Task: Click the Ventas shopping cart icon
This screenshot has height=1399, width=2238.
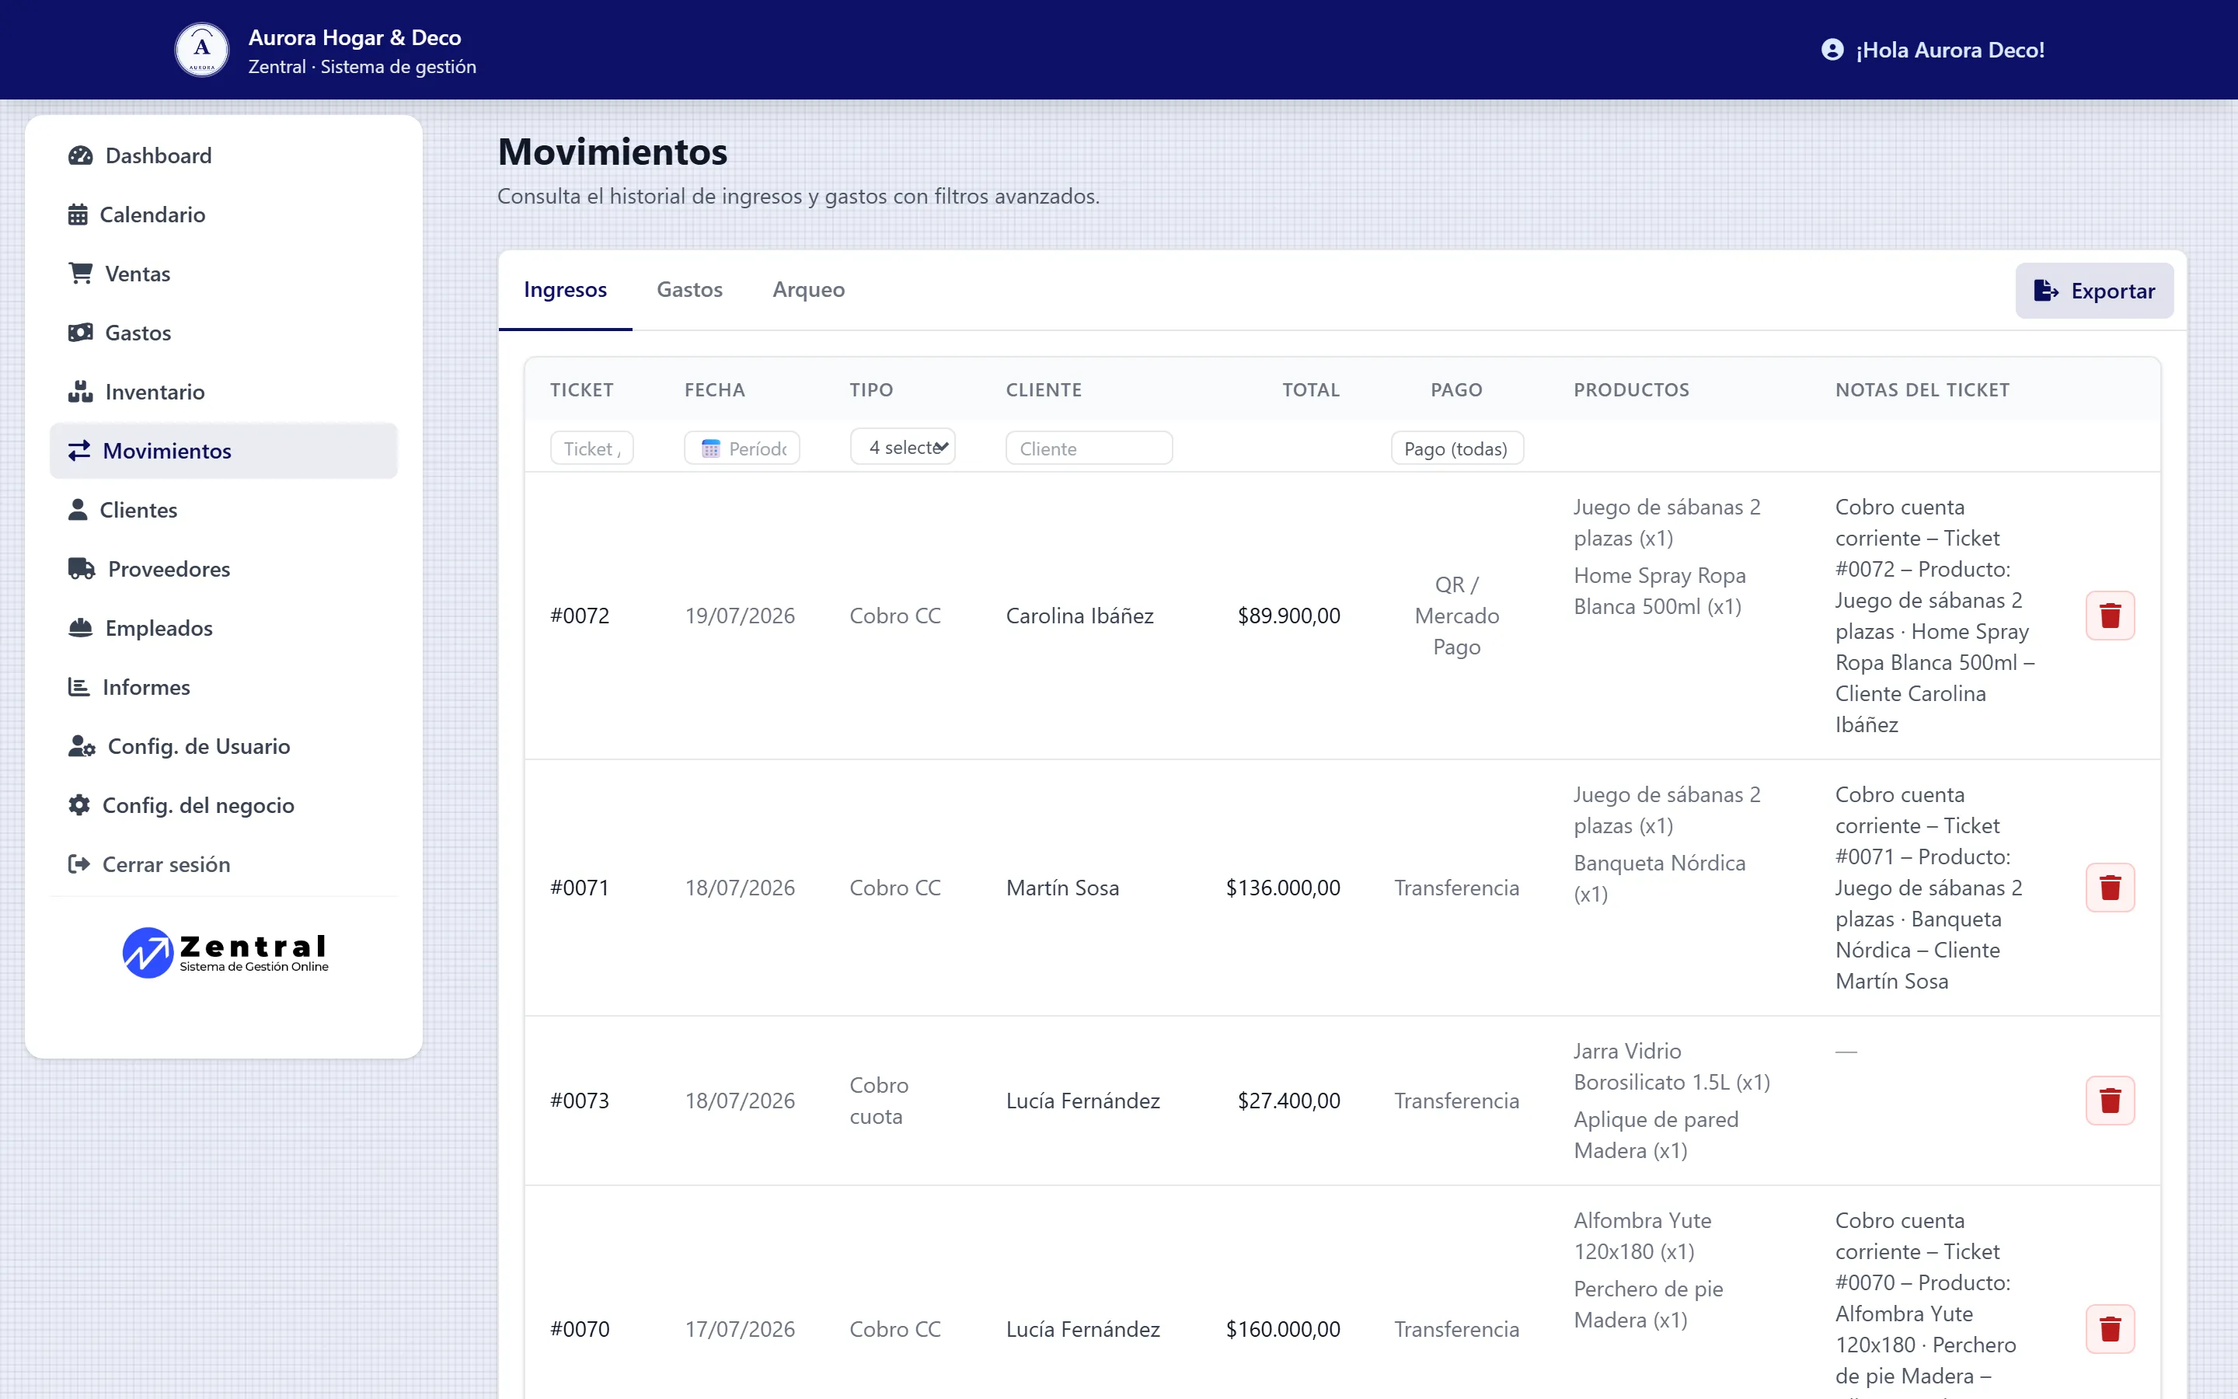Action: [x=81, y=274]
